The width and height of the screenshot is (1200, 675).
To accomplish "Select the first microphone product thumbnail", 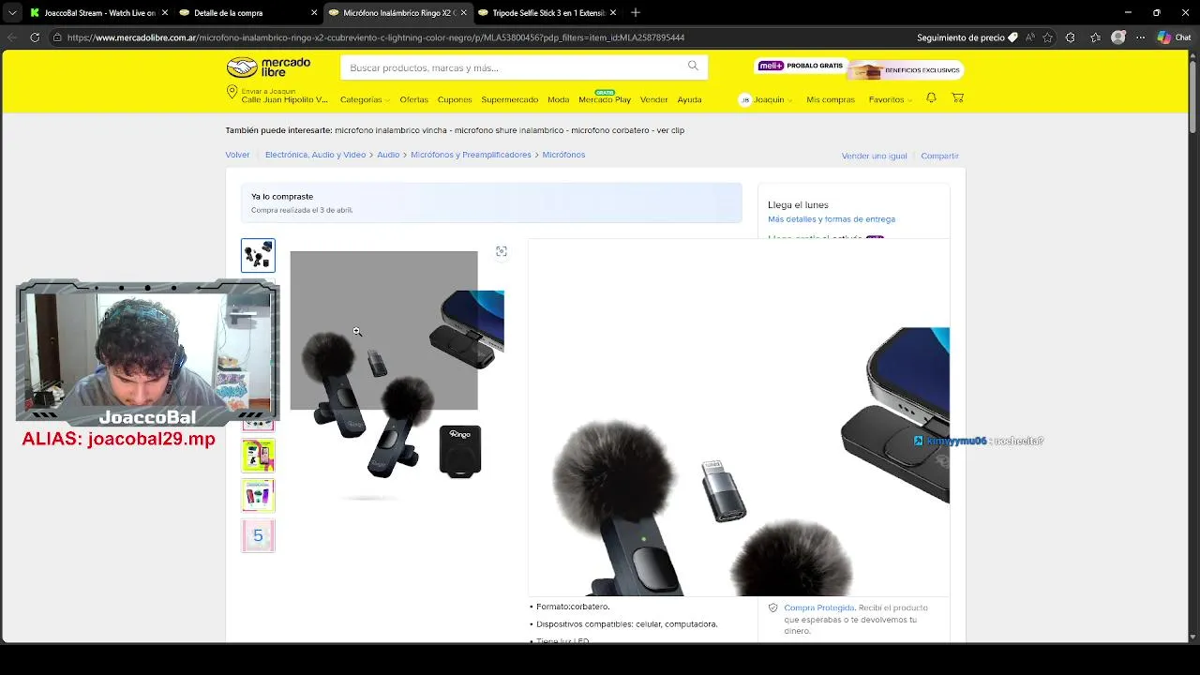I will click(258, 255).
